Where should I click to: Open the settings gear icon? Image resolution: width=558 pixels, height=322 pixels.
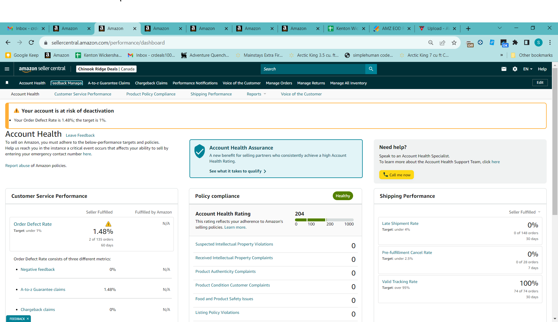coord(515,69)
